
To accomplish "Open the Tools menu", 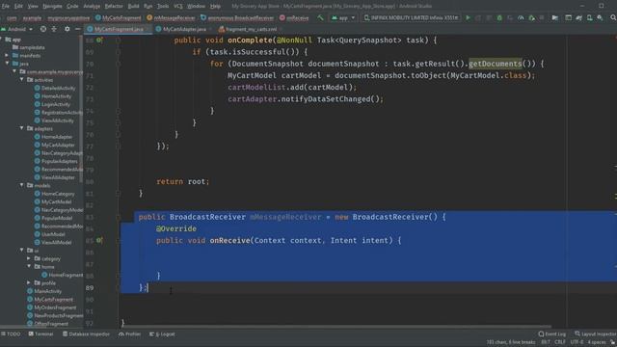I will 163,7.
